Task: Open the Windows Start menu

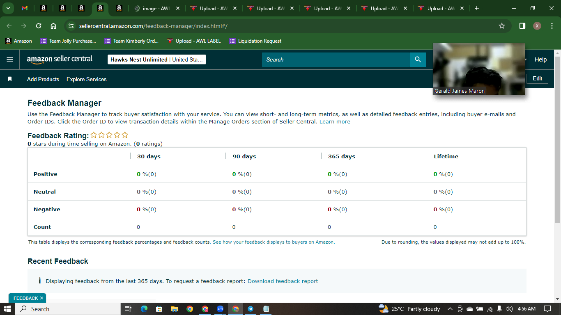Action: pyautogui.click(x=7, y=309)
